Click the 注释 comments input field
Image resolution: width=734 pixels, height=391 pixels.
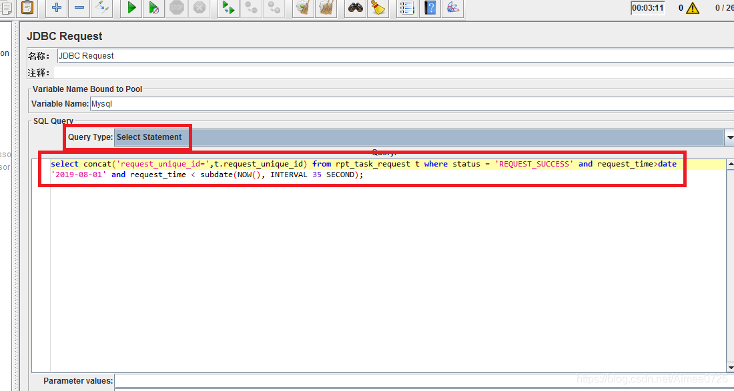click(x=394, y=73)
